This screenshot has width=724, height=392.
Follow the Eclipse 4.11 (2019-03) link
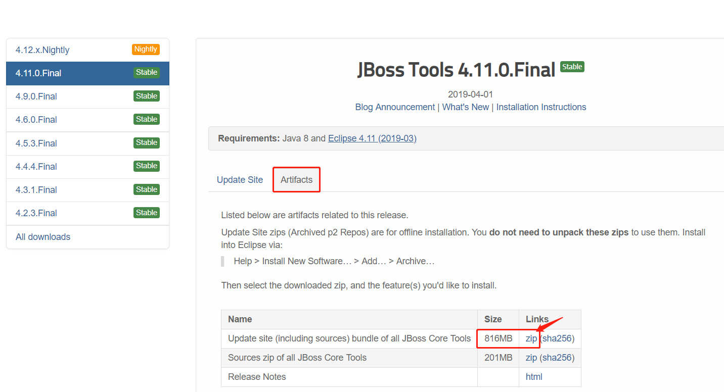pyautogui.click(x=372, y=138)
